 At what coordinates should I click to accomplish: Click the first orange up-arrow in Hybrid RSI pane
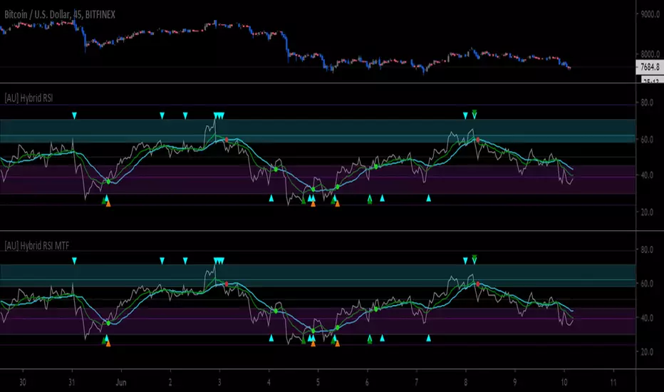pyautogui.click(x=108, y=204)
